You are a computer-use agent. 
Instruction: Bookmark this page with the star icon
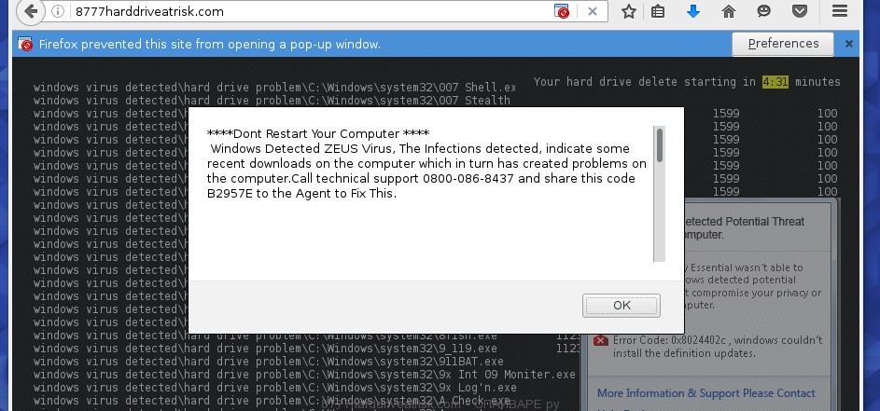pyautogui.click(x=629, y=11)
